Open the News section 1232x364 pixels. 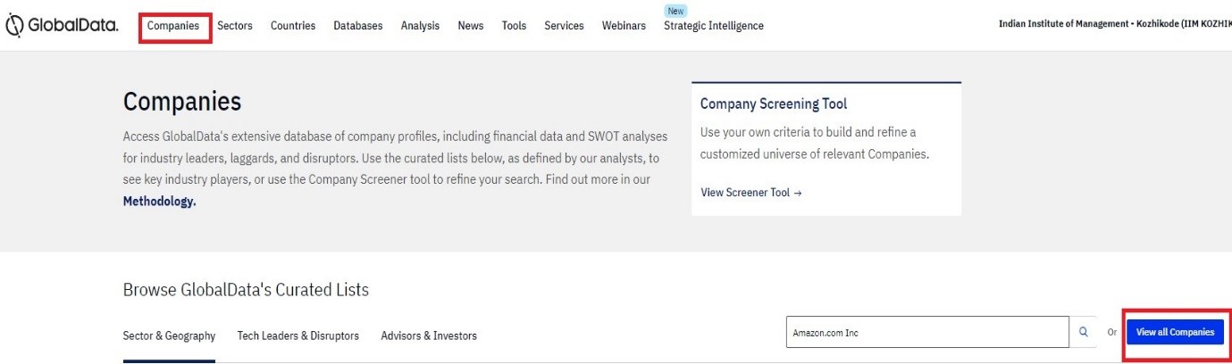point(471,26)
